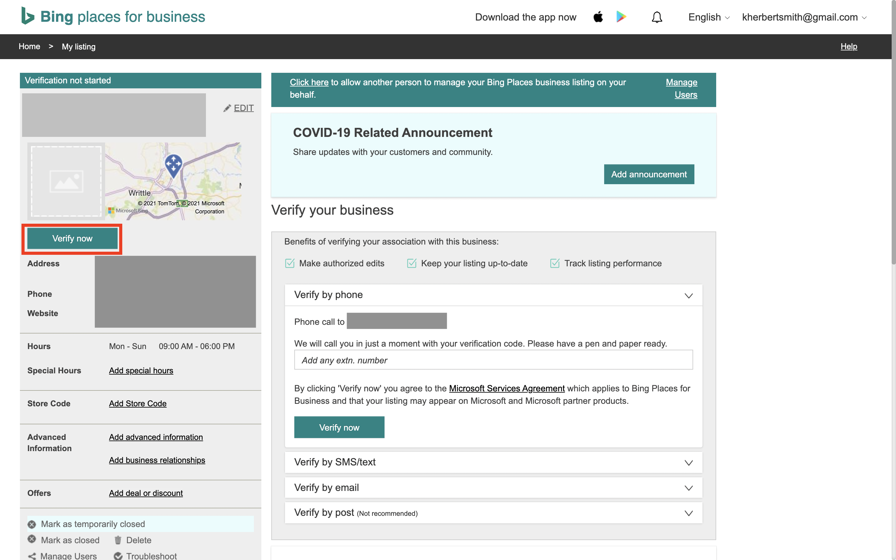Image resolution: width=896 pixels, height=560 pixels.
Task: Click the map thumbnail near Writtle
Action: point(173,181)
